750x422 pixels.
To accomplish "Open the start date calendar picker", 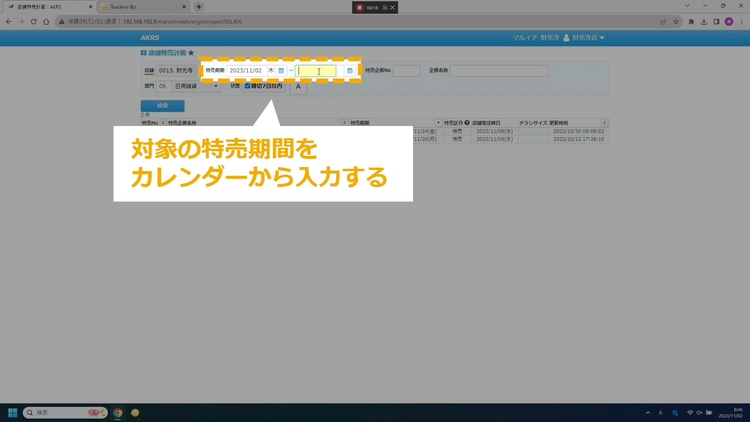I will 281,71.
